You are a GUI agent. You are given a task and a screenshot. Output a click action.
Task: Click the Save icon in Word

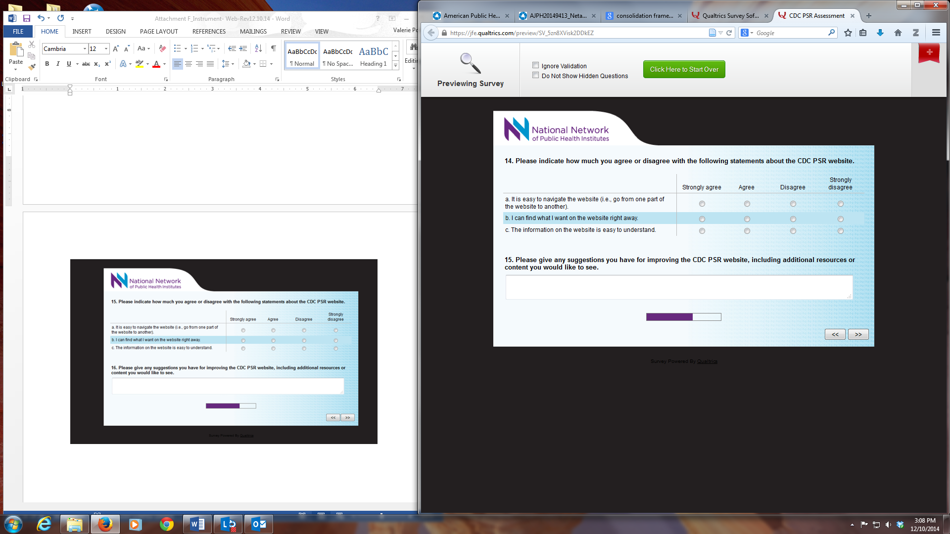pos(27,18)
